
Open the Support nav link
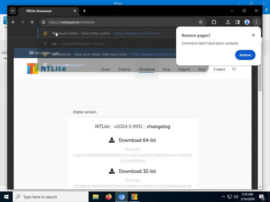coord(184,69)
